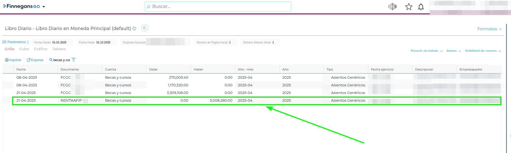Click the Buscar search field
511x153 pixels.
(x=218, y=7)
